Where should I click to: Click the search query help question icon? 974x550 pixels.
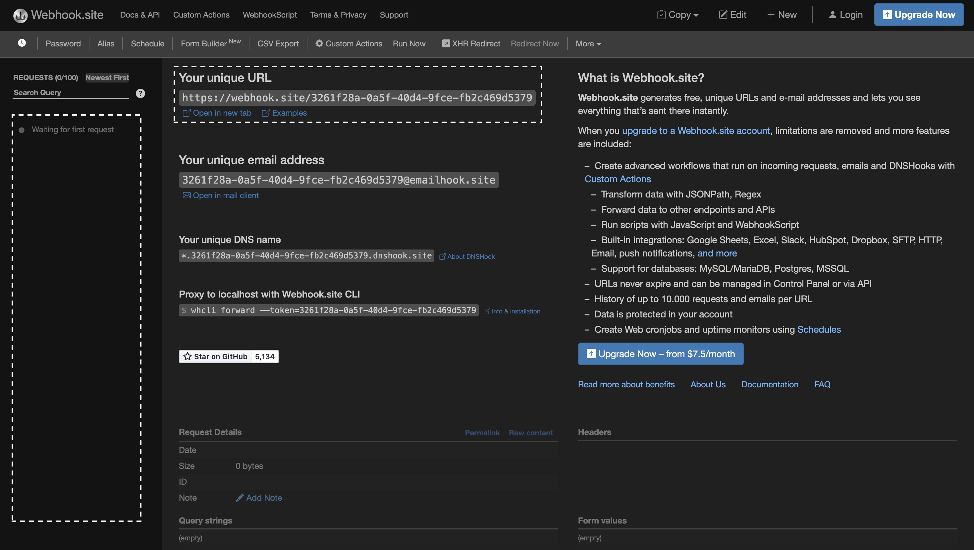(140, 93)
